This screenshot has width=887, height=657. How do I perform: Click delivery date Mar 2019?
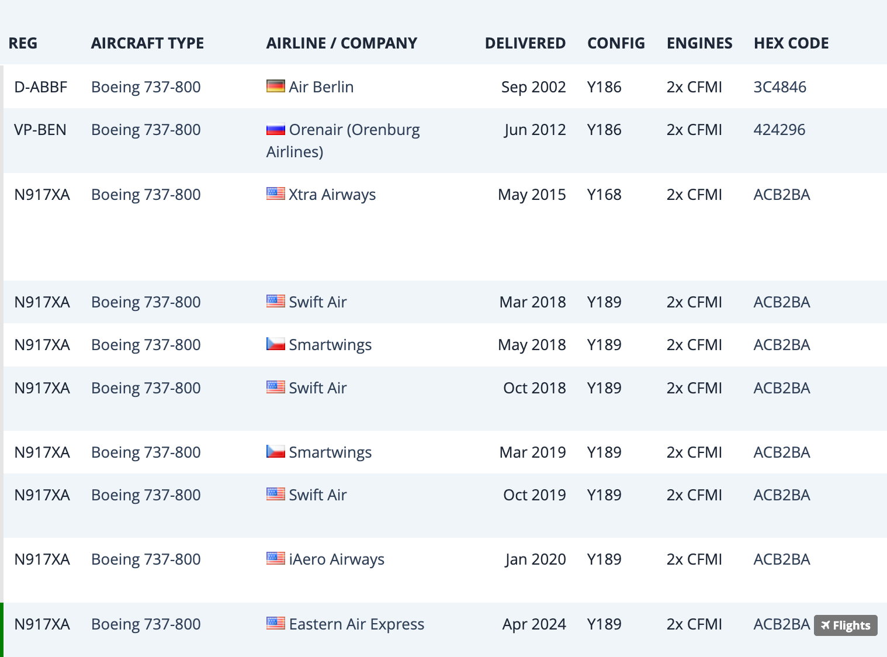coord(533,452)
